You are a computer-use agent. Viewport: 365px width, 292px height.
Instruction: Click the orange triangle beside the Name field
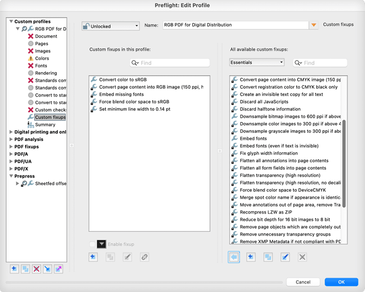(313, 26)
